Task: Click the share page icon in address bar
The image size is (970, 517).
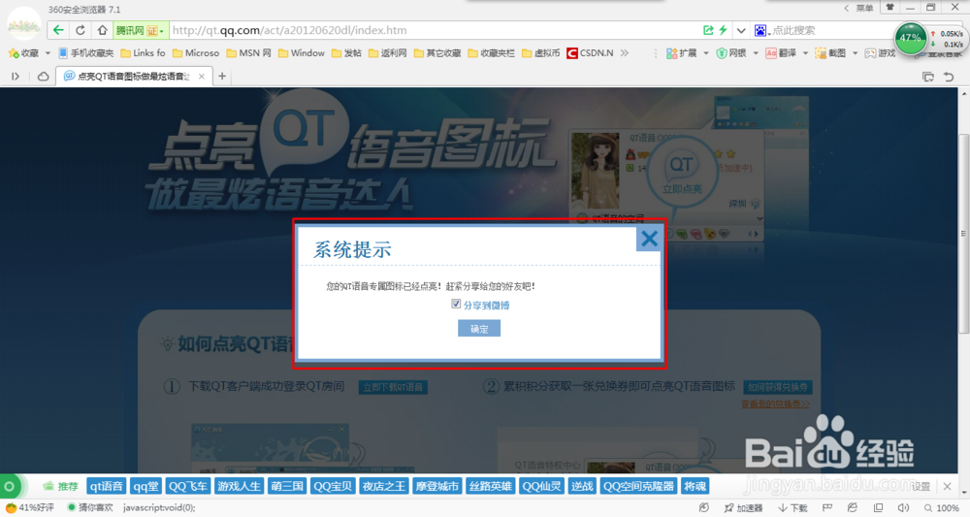Action: tap(708, 30)
